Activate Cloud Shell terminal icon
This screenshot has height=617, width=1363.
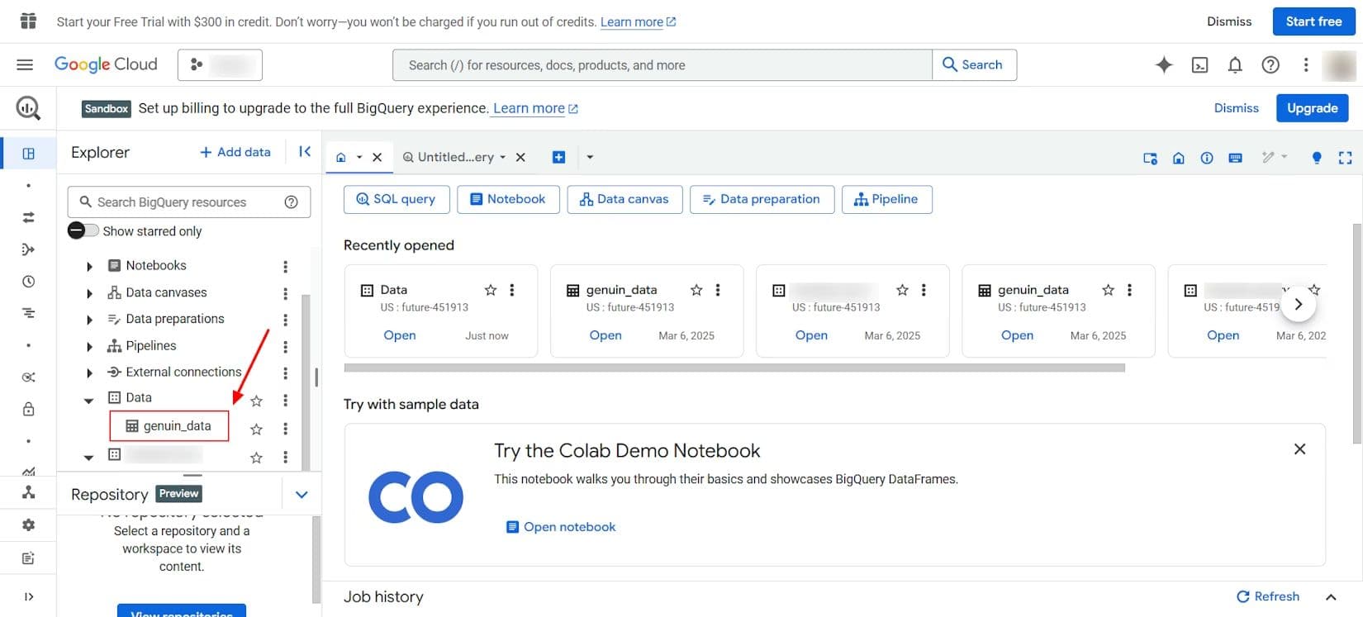(x=1199, y=65)
